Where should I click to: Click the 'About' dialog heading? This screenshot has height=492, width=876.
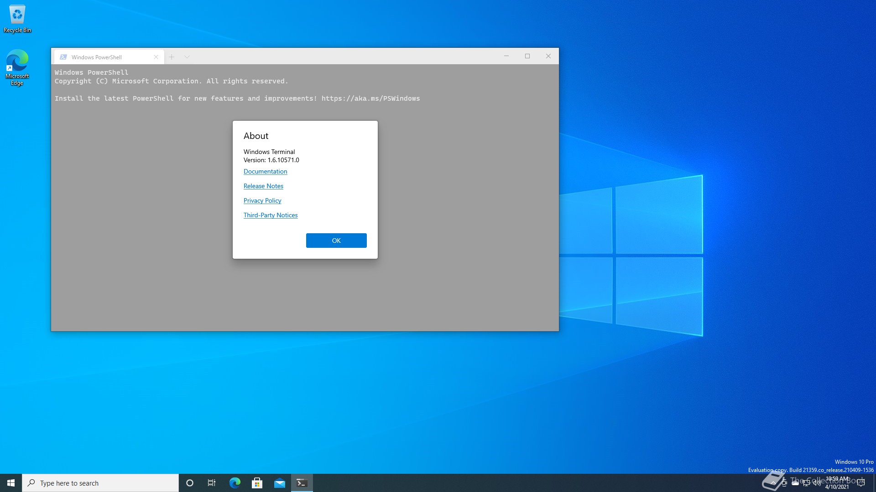coord(256,136)
